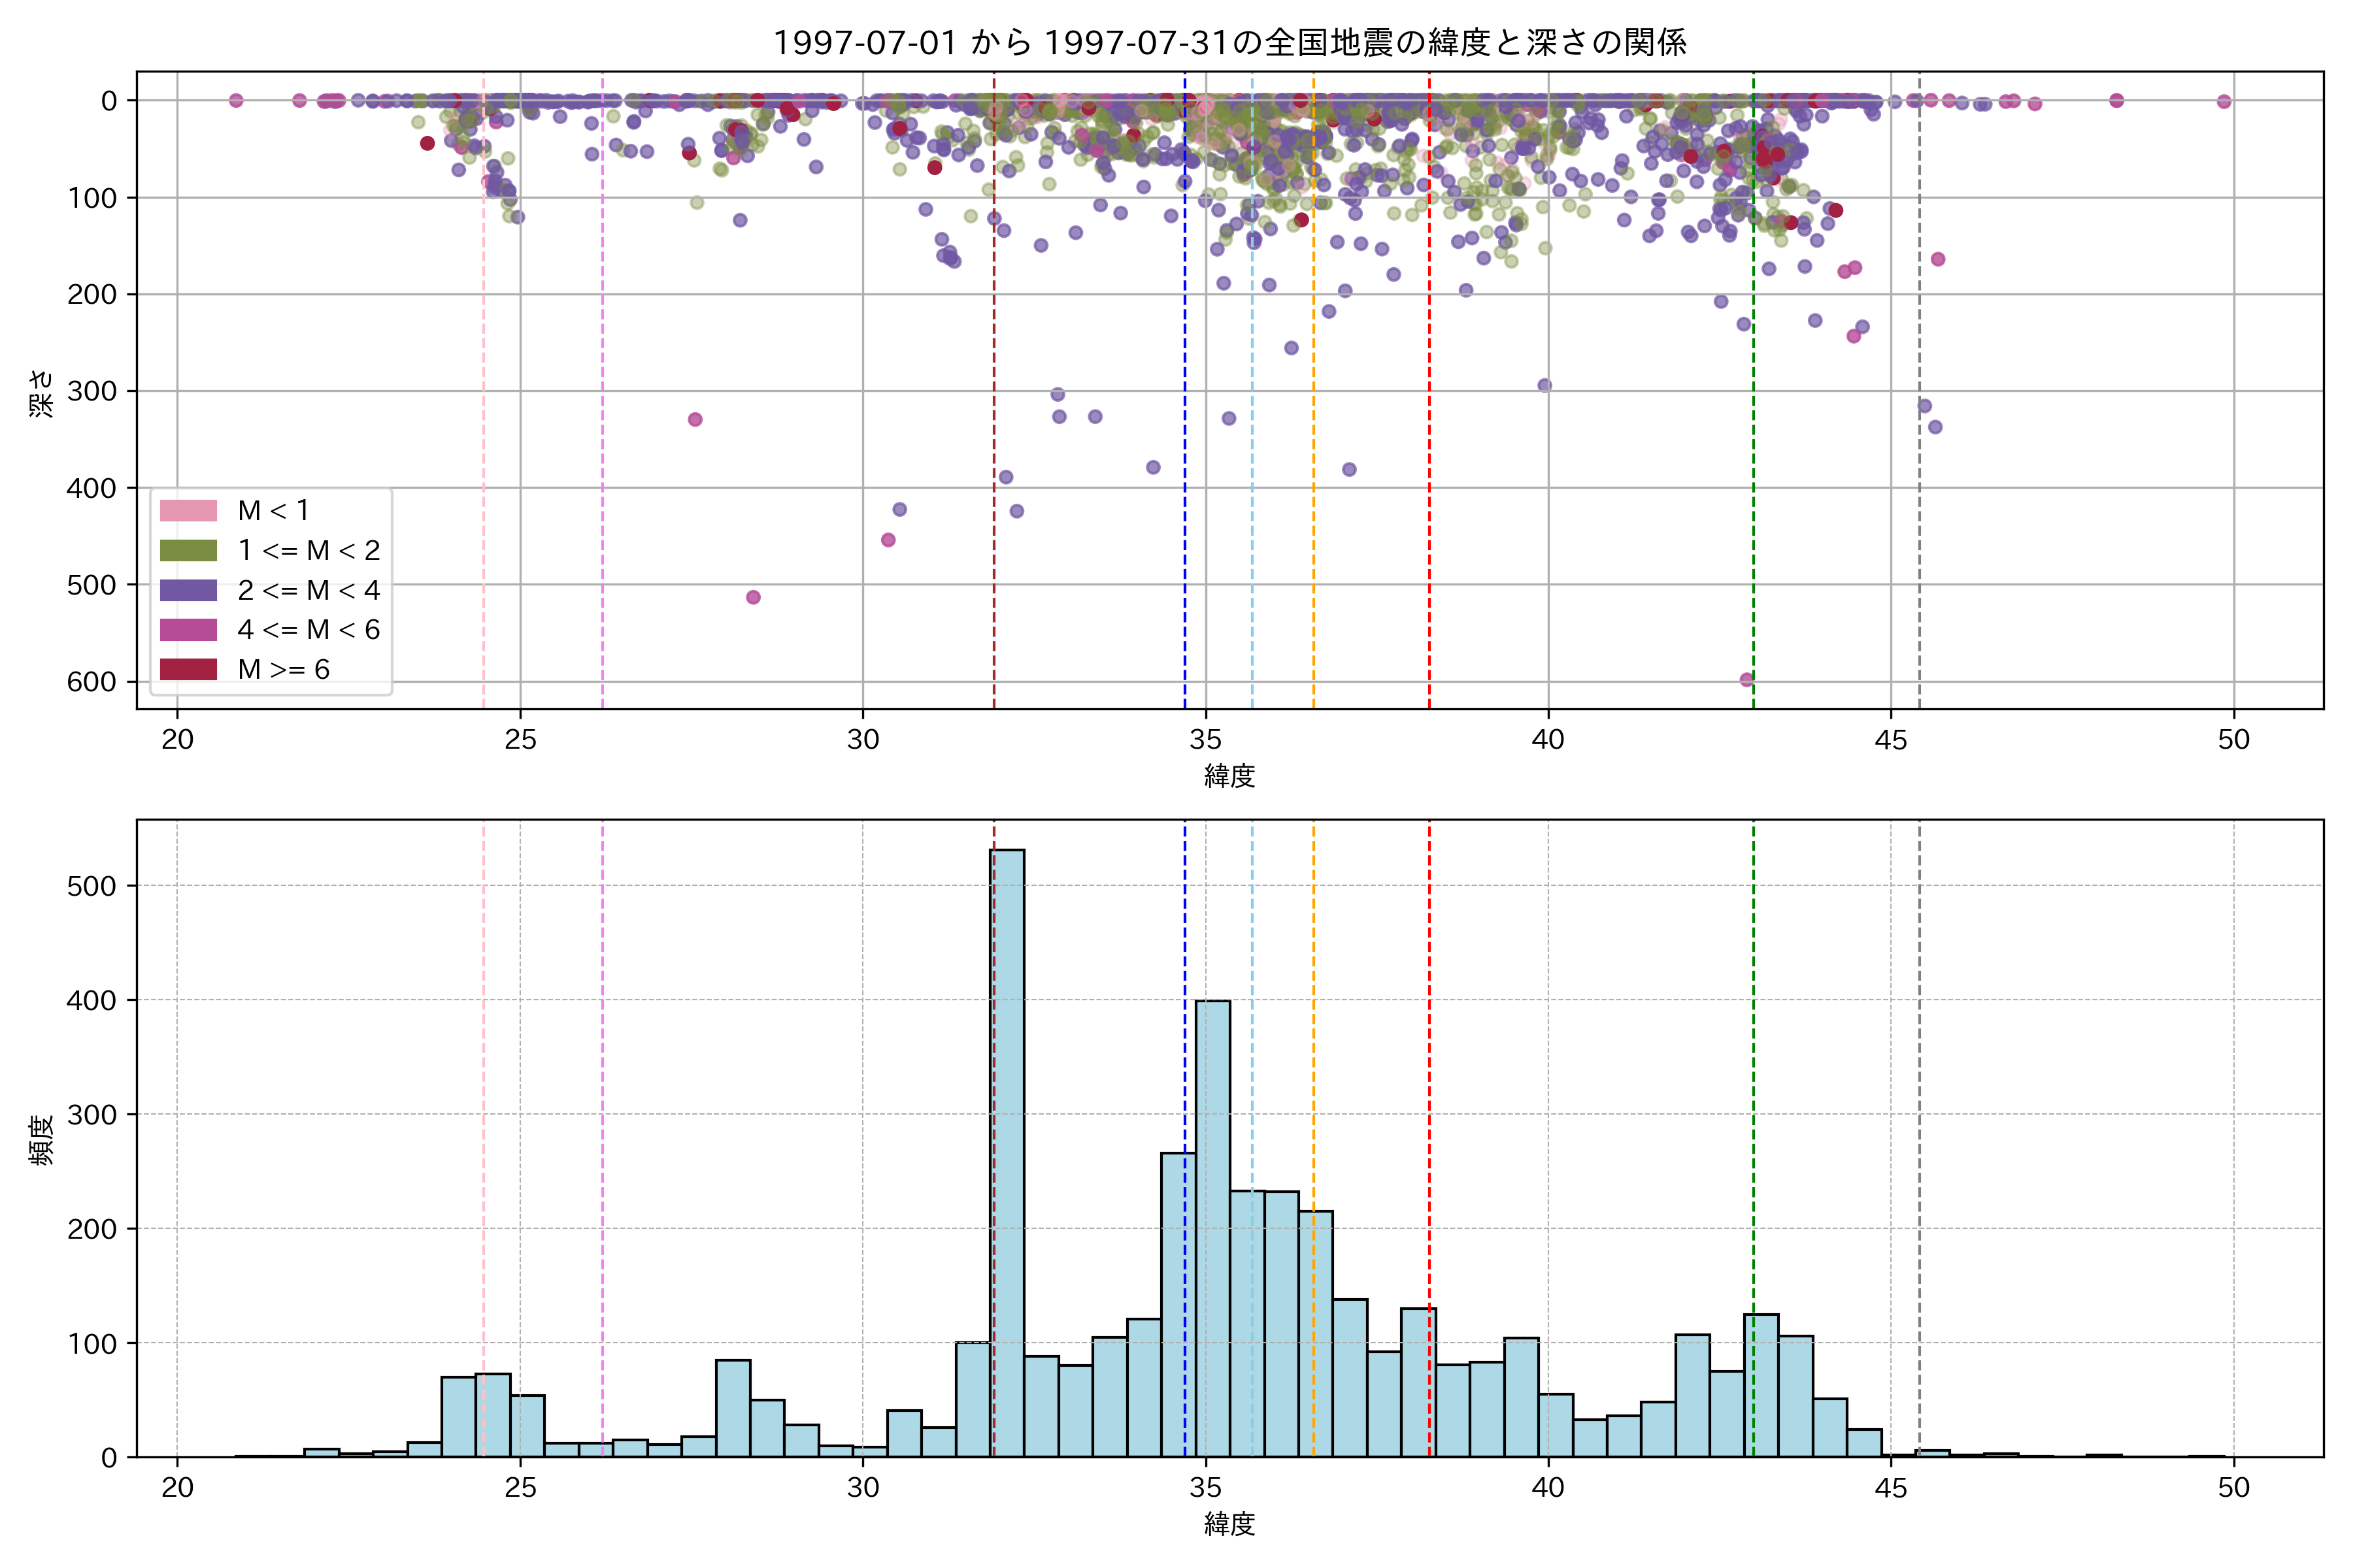
Task: Click the deepest earthquake point near depth 600
Action: coord(1746,680)
